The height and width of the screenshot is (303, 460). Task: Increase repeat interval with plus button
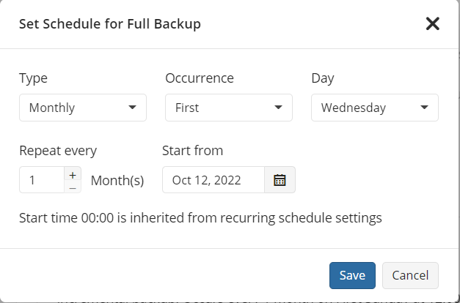(73, 175)
